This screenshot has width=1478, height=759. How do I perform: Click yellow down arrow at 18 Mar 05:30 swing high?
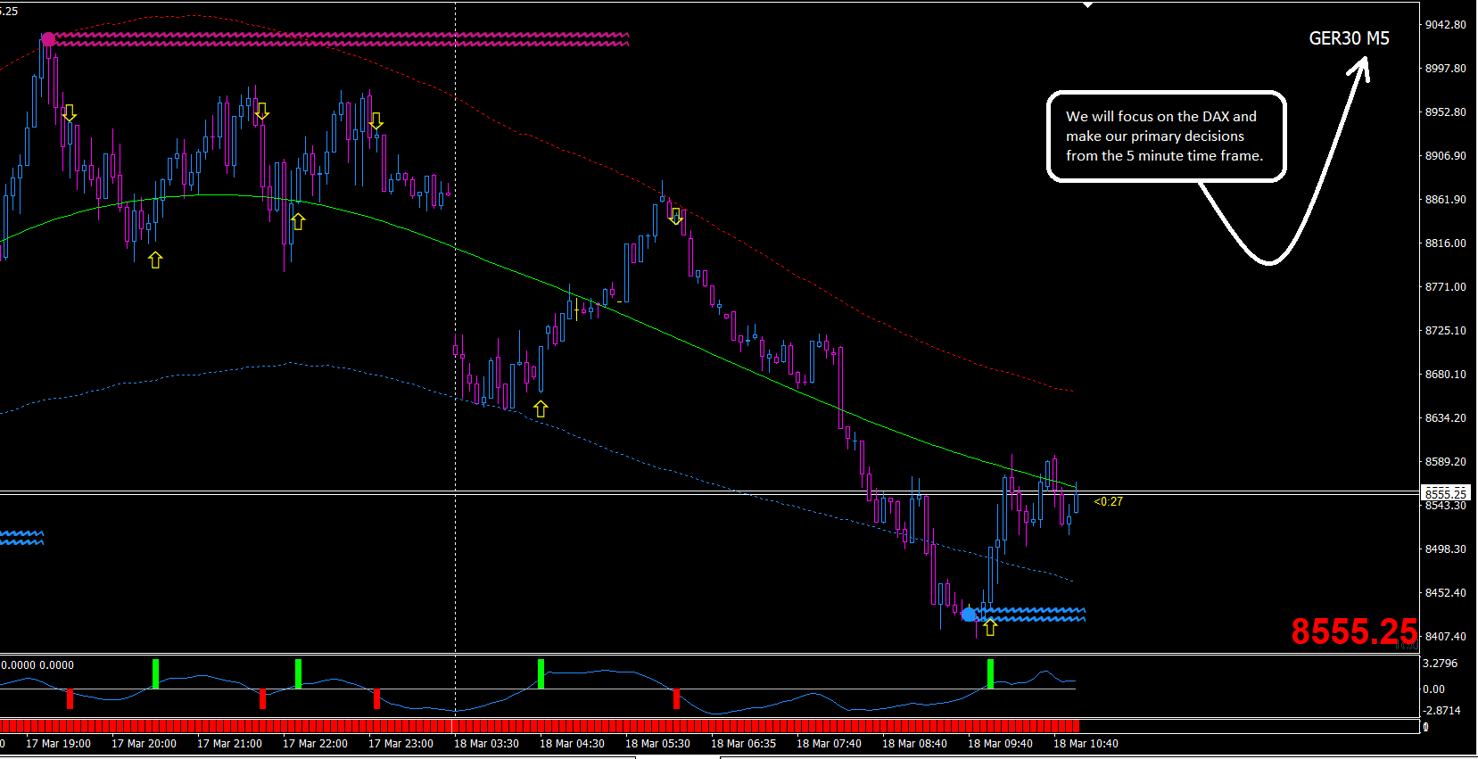click(x=675, y=216)
